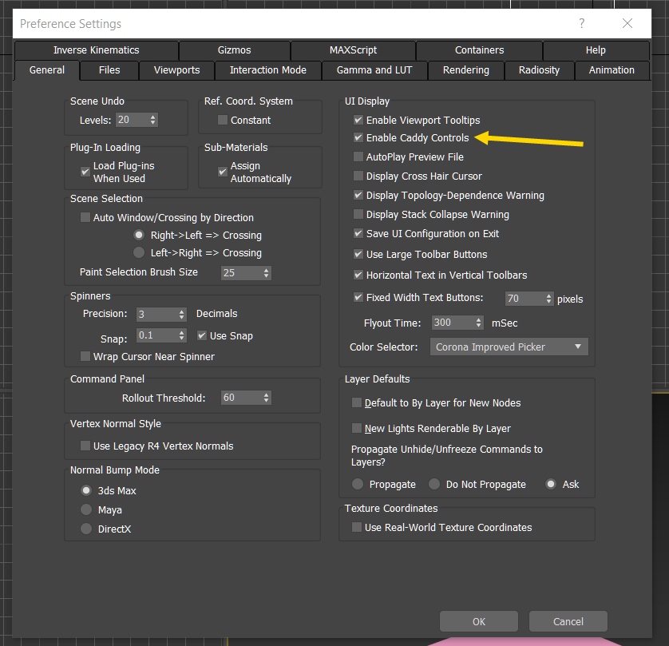
Task: Enable Wrap Cursor Near Spinner
Action: click(x=85, y=356)
